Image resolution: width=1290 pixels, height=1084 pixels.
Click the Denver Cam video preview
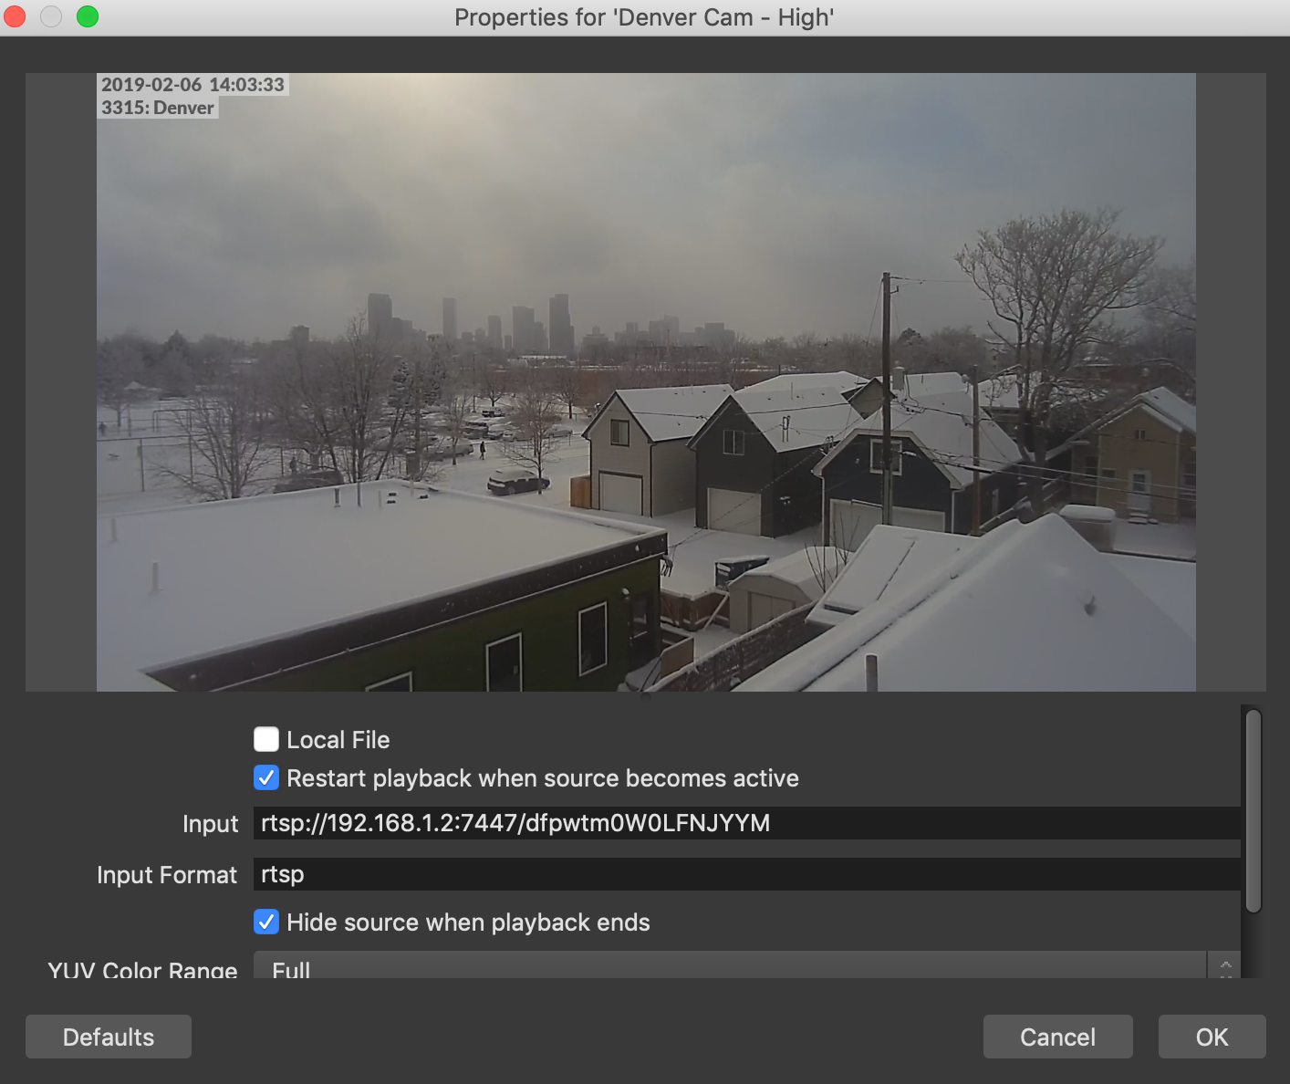coord(646,411)
